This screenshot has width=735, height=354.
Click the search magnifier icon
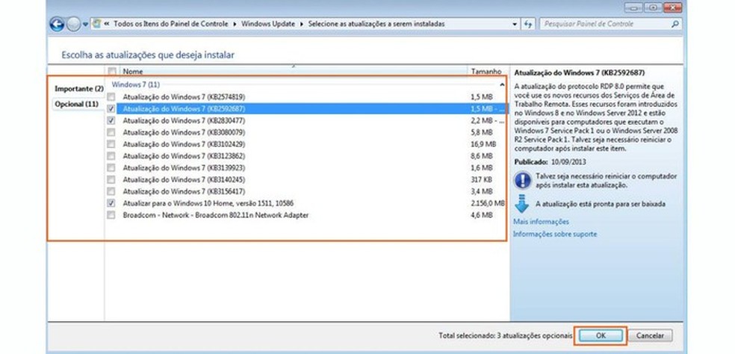(x=674, y=24)
